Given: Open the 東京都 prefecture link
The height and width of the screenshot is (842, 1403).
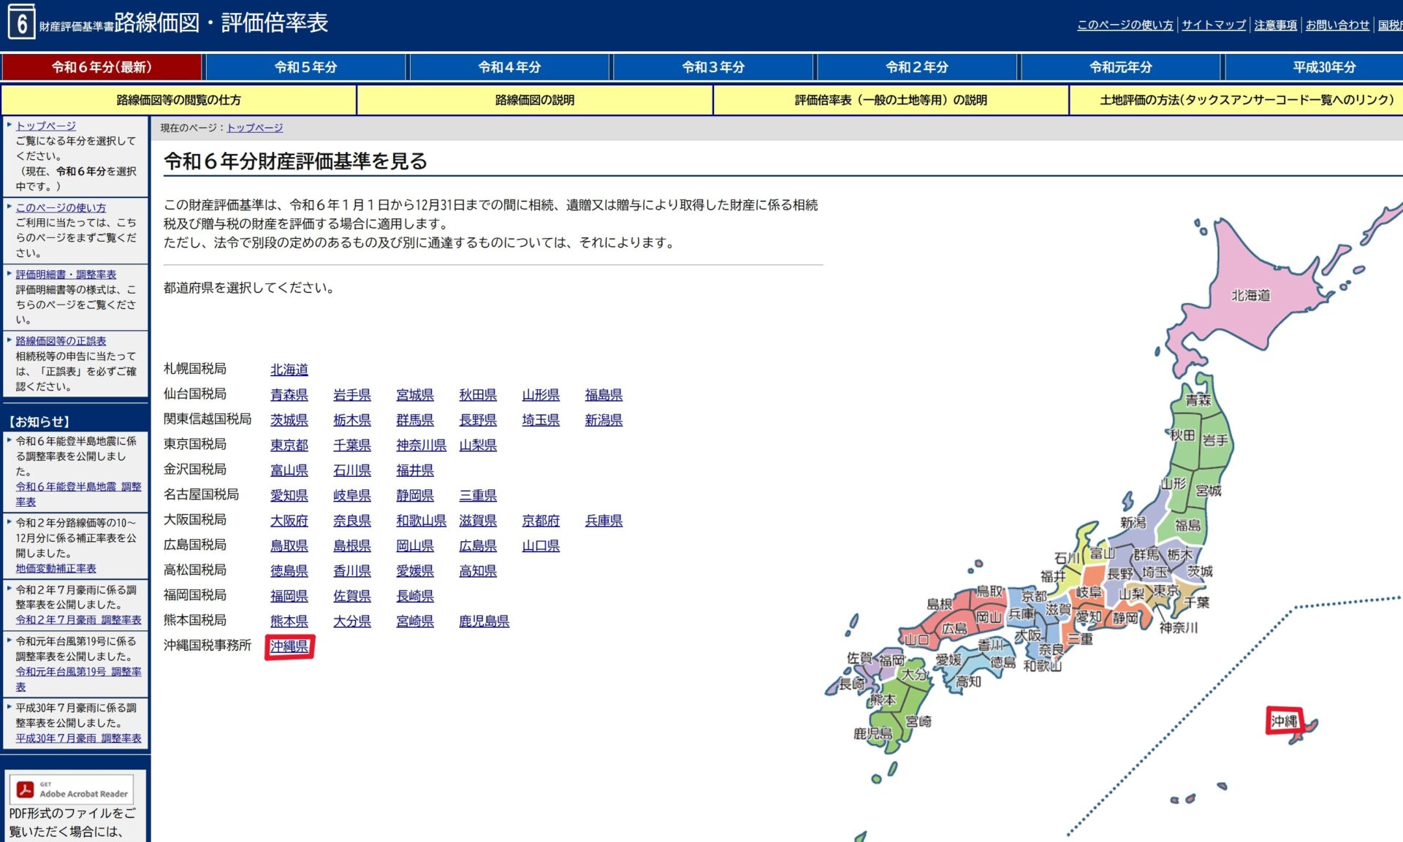Looking at the screenshot, I should (289, 445).
